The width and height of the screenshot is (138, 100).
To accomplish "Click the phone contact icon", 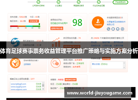I will 108,29.
